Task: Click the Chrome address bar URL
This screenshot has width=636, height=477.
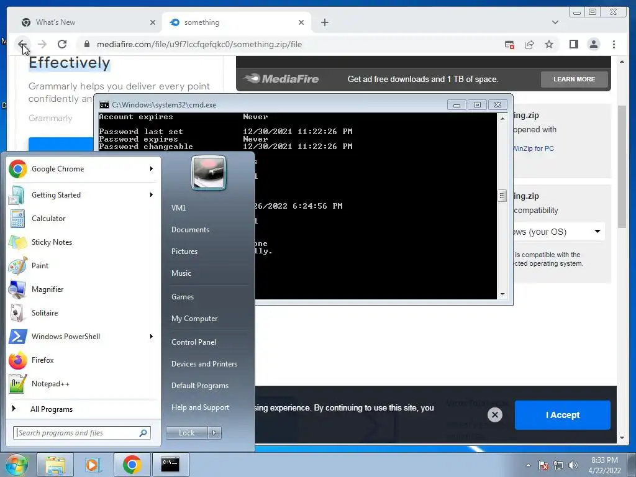Action: (x=199, y=44)
